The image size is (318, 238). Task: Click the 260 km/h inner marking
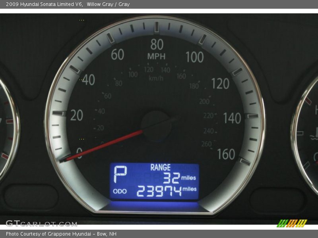(x=206, y=144)
